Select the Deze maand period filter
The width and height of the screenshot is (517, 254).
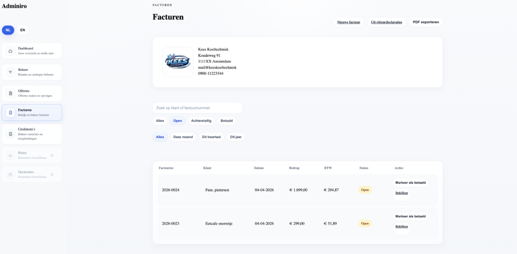click(183, 137)
